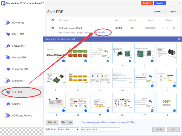This screenshot has width=182, height=136.
Task: Click the Compress PDF sidebar icon
Action: (x=7, y=69)
